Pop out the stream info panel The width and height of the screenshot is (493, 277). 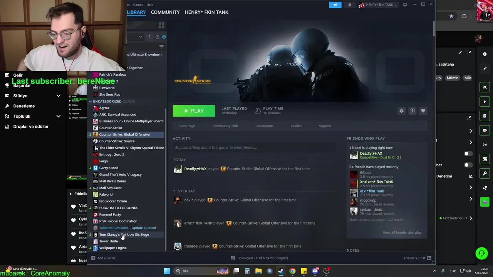click(469, 53)
